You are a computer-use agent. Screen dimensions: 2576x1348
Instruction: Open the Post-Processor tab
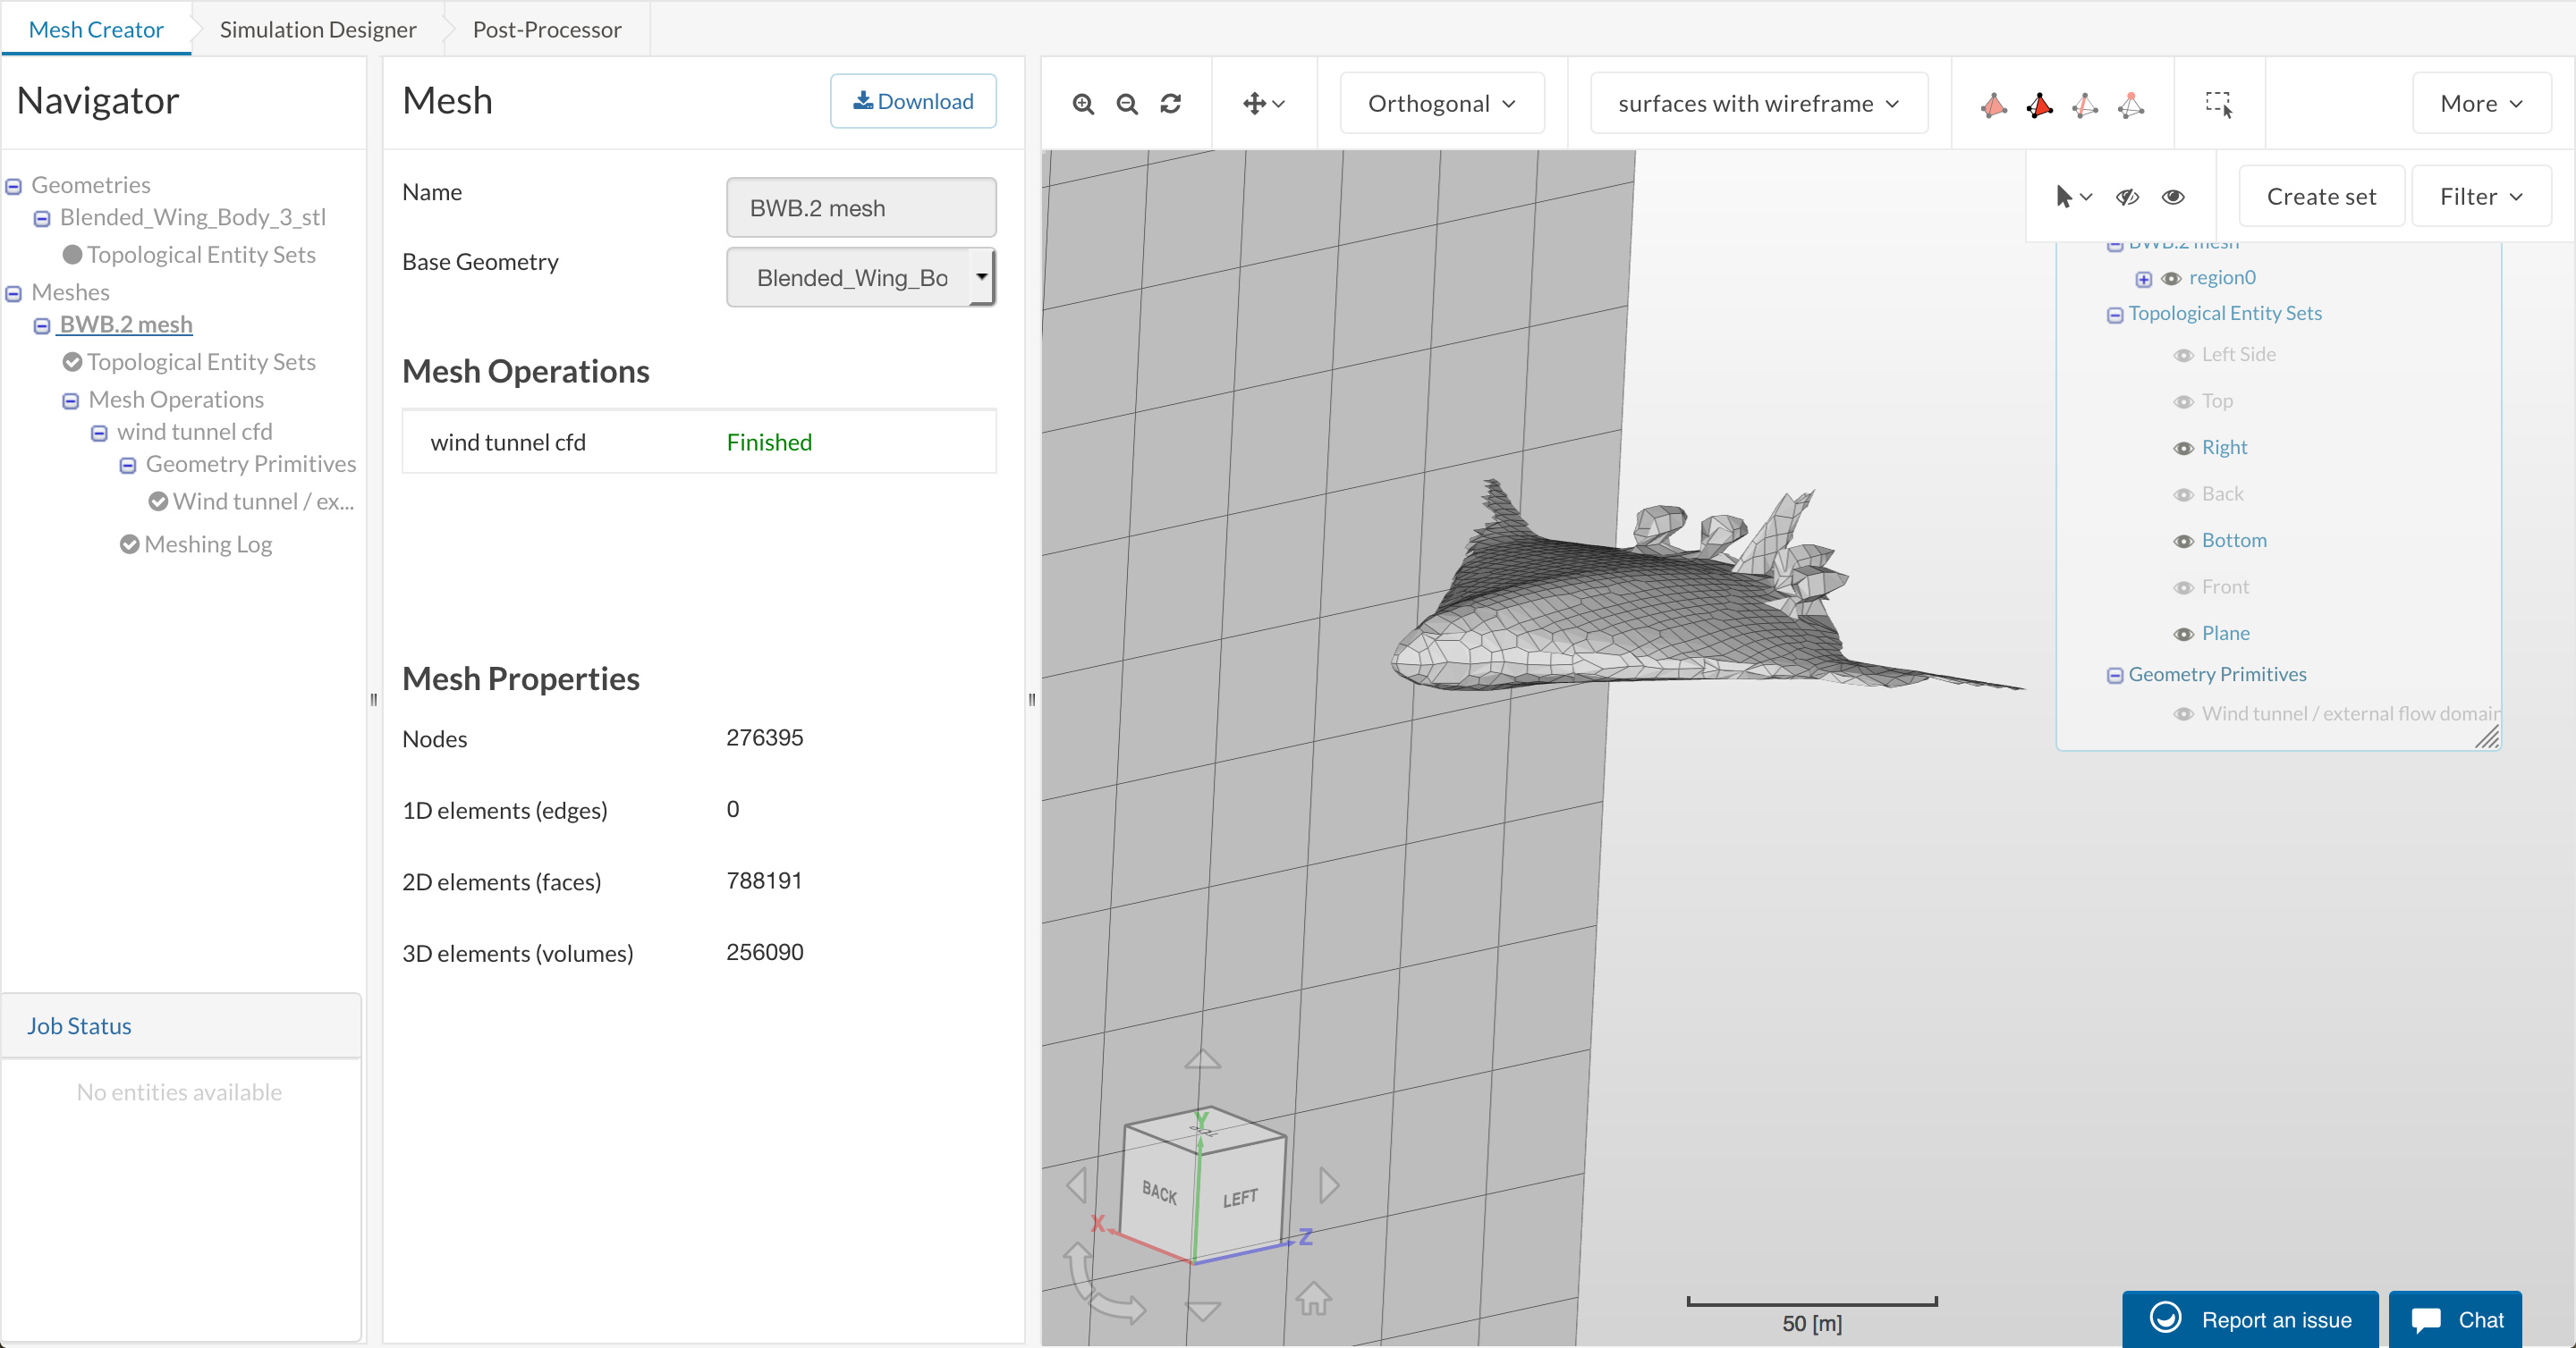click(546, 29)
